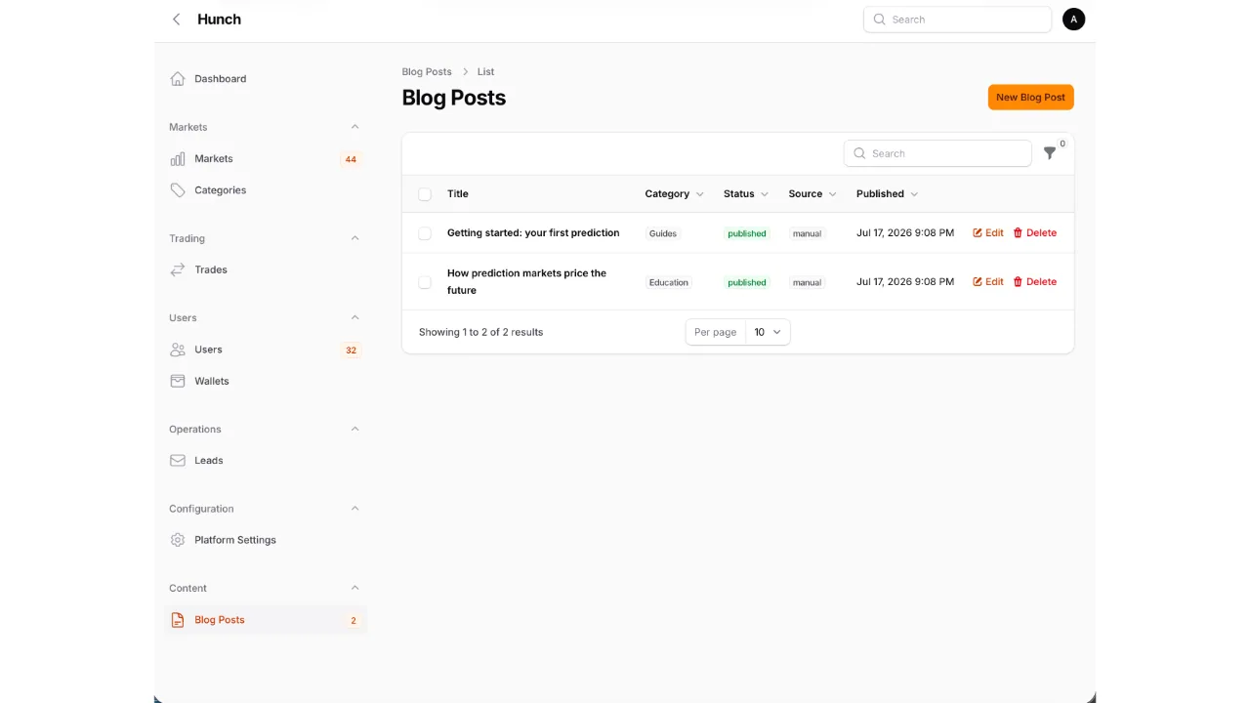This screenshot has width=1250, height=703.
Task: Collapse the Configuration sidebar group
Action: (x=354, y=509)
